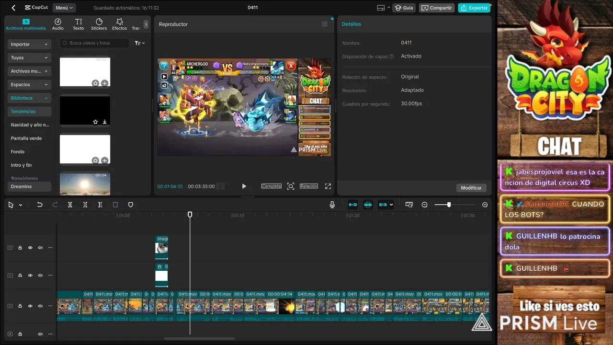Toggle auto snapping
This screenshot has height=345, width=613.
click(368, 205)
